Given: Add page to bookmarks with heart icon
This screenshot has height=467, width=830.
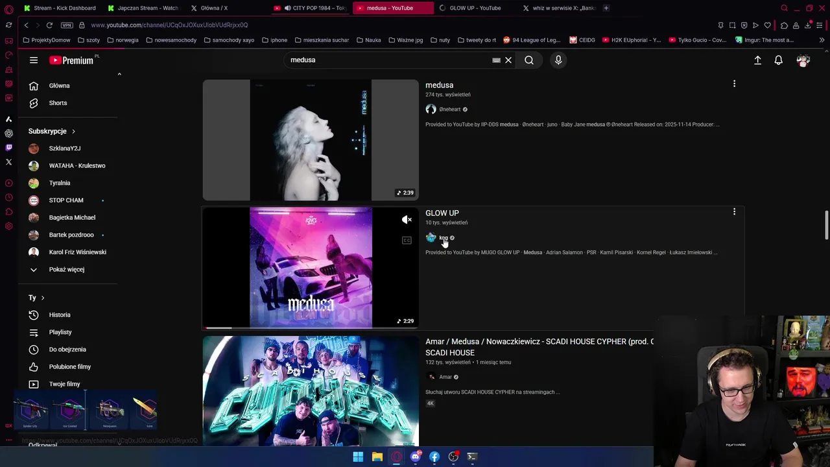Looking at the screenshot, I should click(768, 25).
